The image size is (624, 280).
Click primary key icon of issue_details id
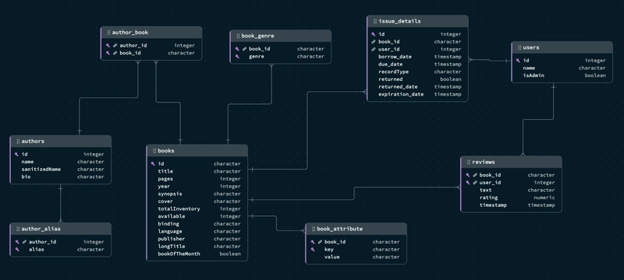pos(374,34)
